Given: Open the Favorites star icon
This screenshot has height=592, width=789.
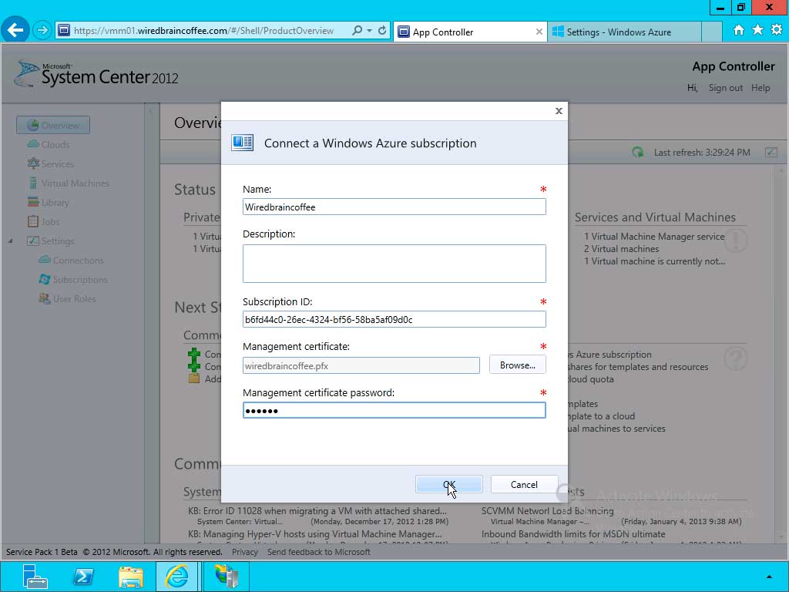Looking at the screenshot, I should pos(758,30).
